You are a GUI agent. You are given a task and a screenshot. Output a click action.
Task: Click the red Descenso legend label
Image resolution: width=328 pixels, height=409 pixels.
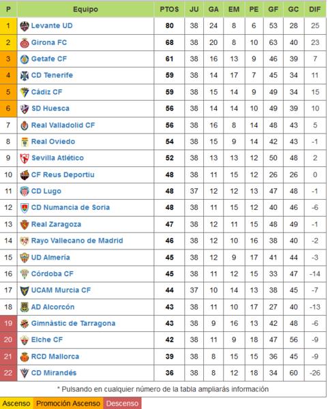click(x=122, y=404)
